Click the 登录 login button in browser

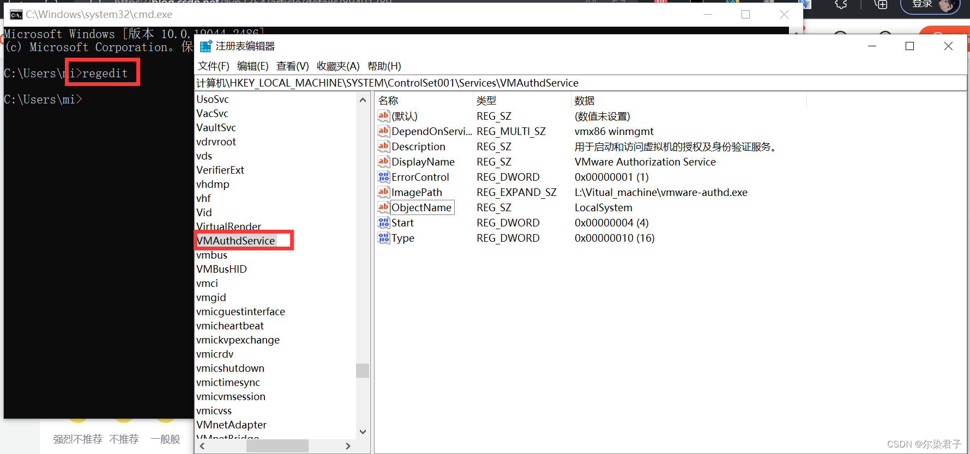[930, 5]
